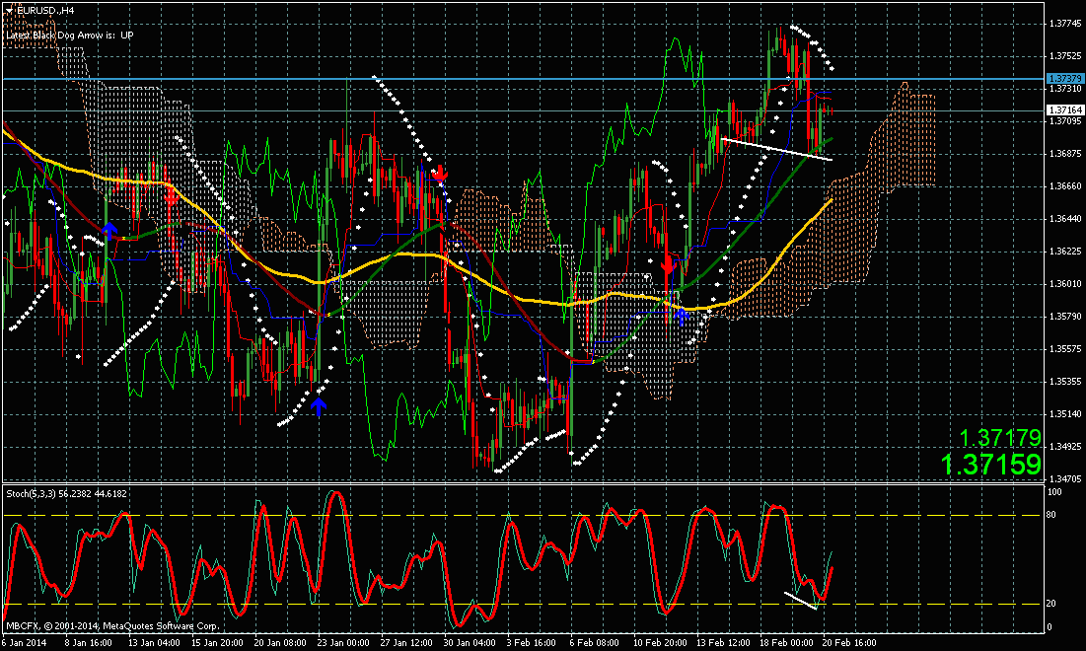
Task: Click the small blue up arrow near 10 Feb 20:00
Action: 683,318
